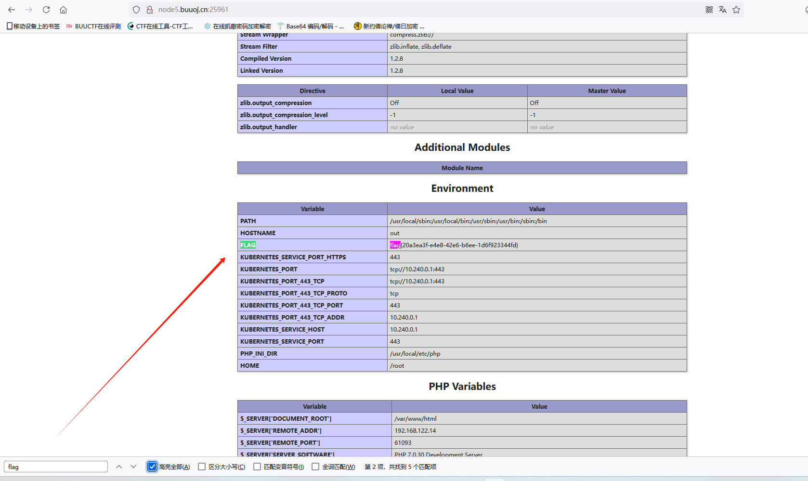The width and height of the screenshot is (808, 481).
Task: Click REMOTE_ADDR value 192.168.122.14
Action: tap(415, 430)
